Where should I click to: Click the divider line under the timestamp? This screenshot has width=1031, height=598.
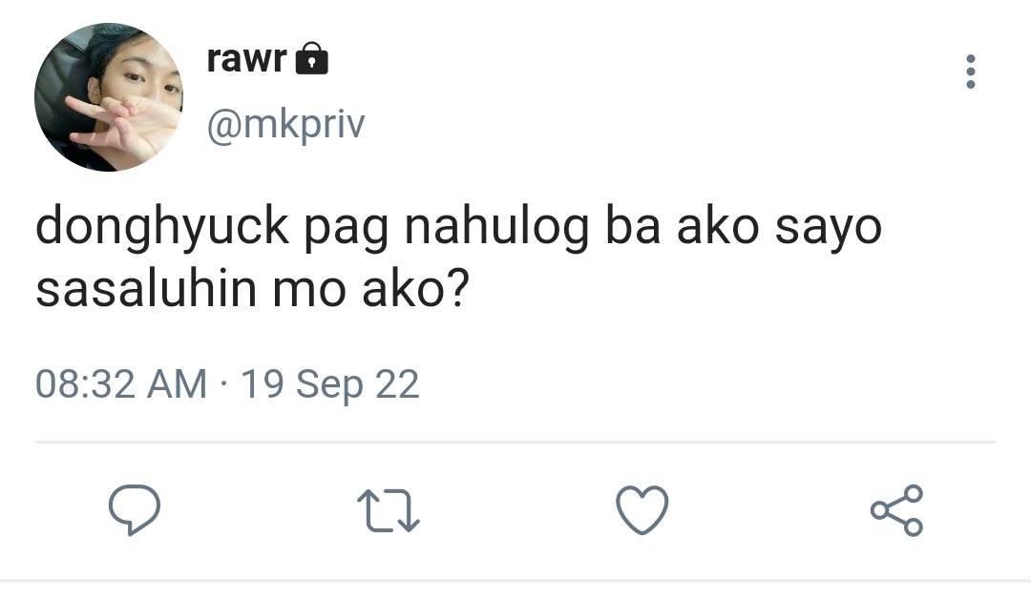(515, 443)
